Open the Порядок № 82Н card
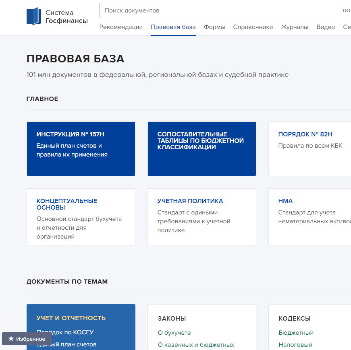Viewport: 351px width, 350px height. 310,149
